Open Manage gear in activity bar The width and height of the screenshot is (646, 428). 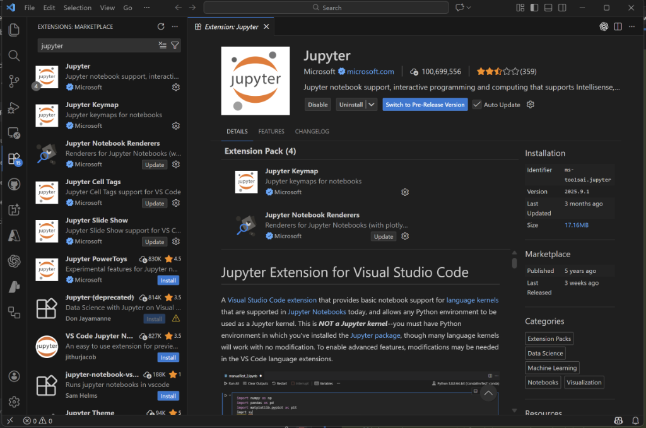pos(14,402)
